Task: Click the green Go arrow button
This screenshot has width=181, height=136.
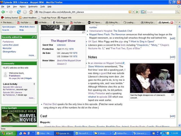Action: click(137, 12)
